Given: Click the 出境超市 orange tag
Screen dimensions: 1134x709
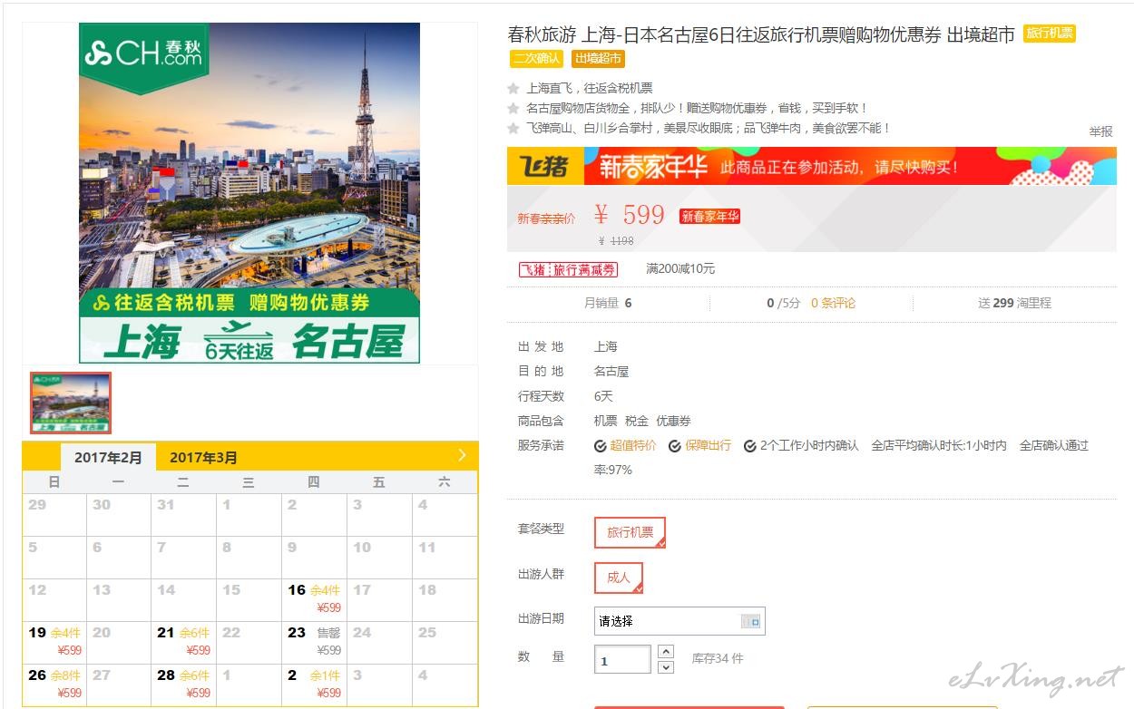Looking at the screenshot, I should point(599,58).
